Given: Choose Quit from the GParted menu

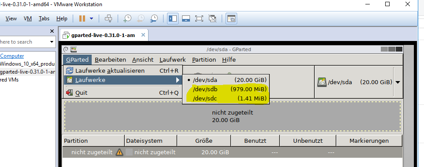Looking at the screenshot, I should tap(123, 93).
